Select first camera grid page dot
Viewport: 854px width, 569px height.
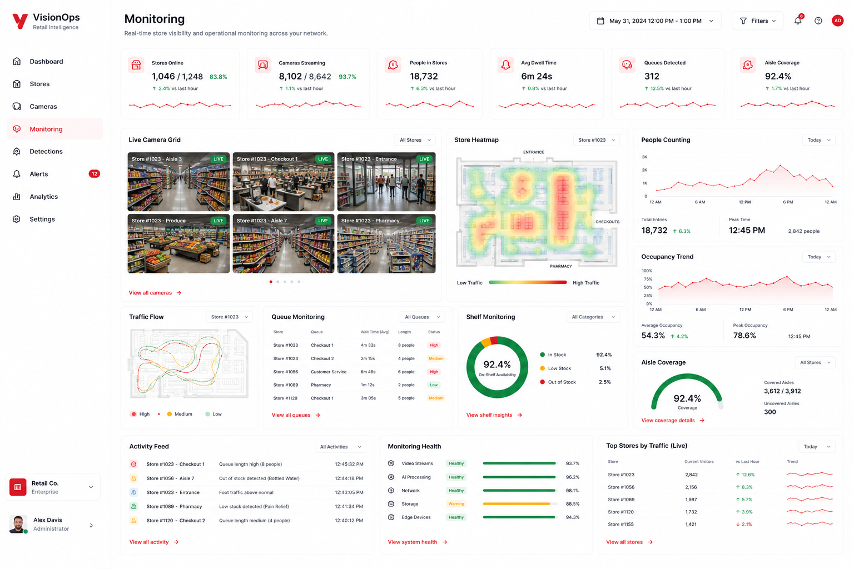click(x=271, y=282)
